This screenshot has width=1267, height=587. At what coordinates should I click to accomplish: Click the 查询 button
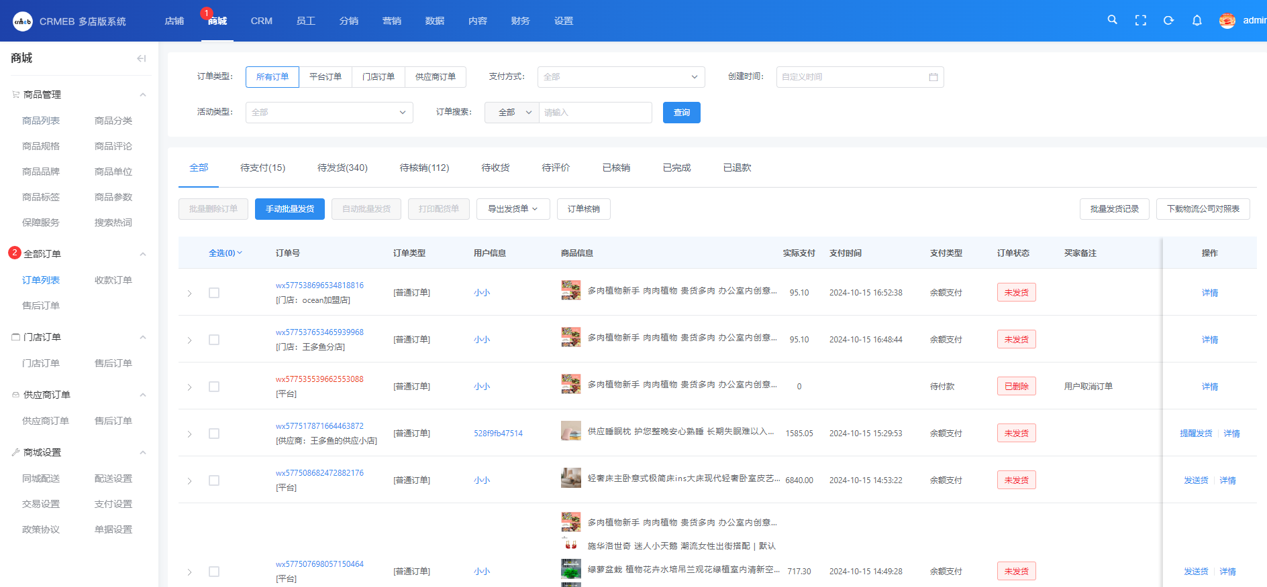(681, 113)
